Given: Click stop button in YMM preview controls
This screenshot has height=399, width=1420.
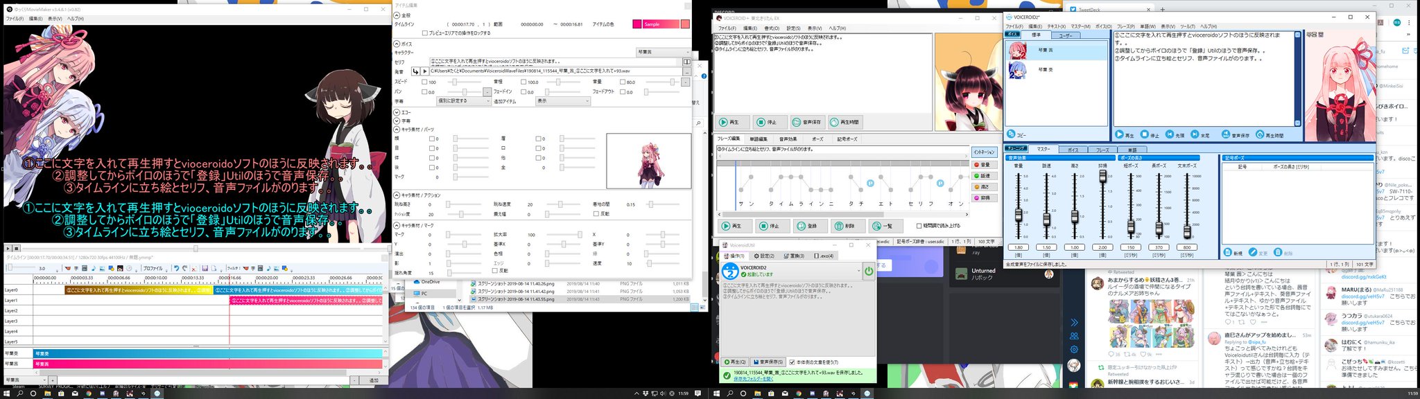Looking at the screenshot, I should pyautogui.click(x=17, y=248).
